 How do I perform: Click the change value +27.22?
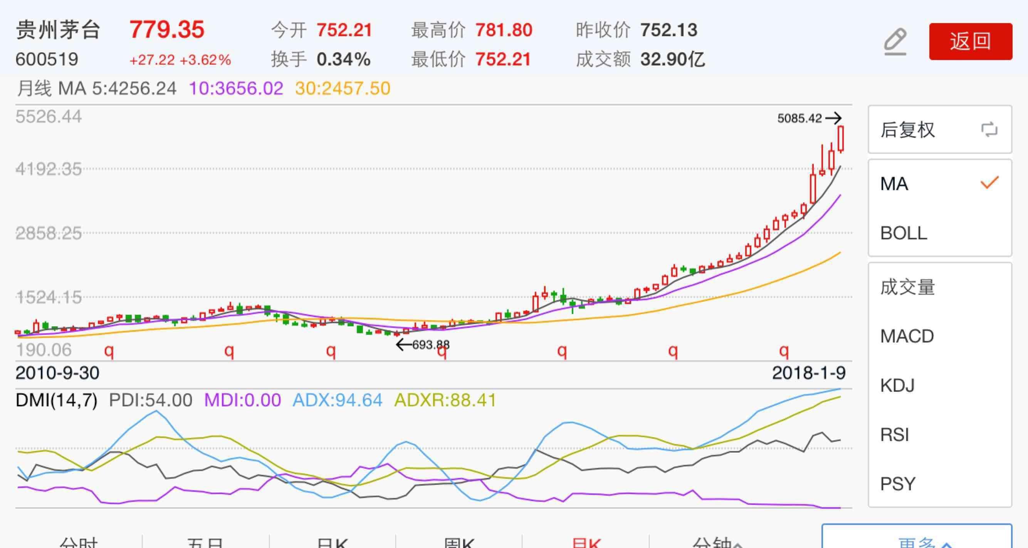point(152,60)
